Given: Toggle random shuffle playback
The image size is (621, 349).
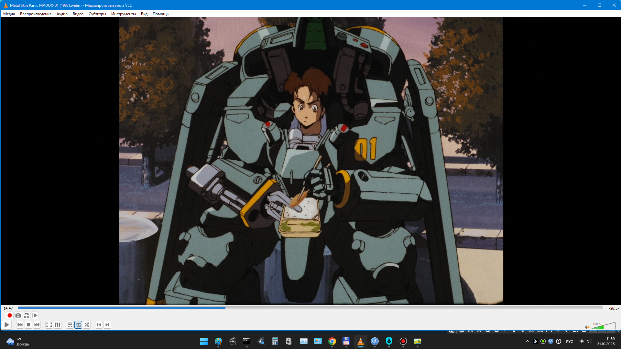Looking at the screenshot, I should pyautogui.click(x=87, y=325).
